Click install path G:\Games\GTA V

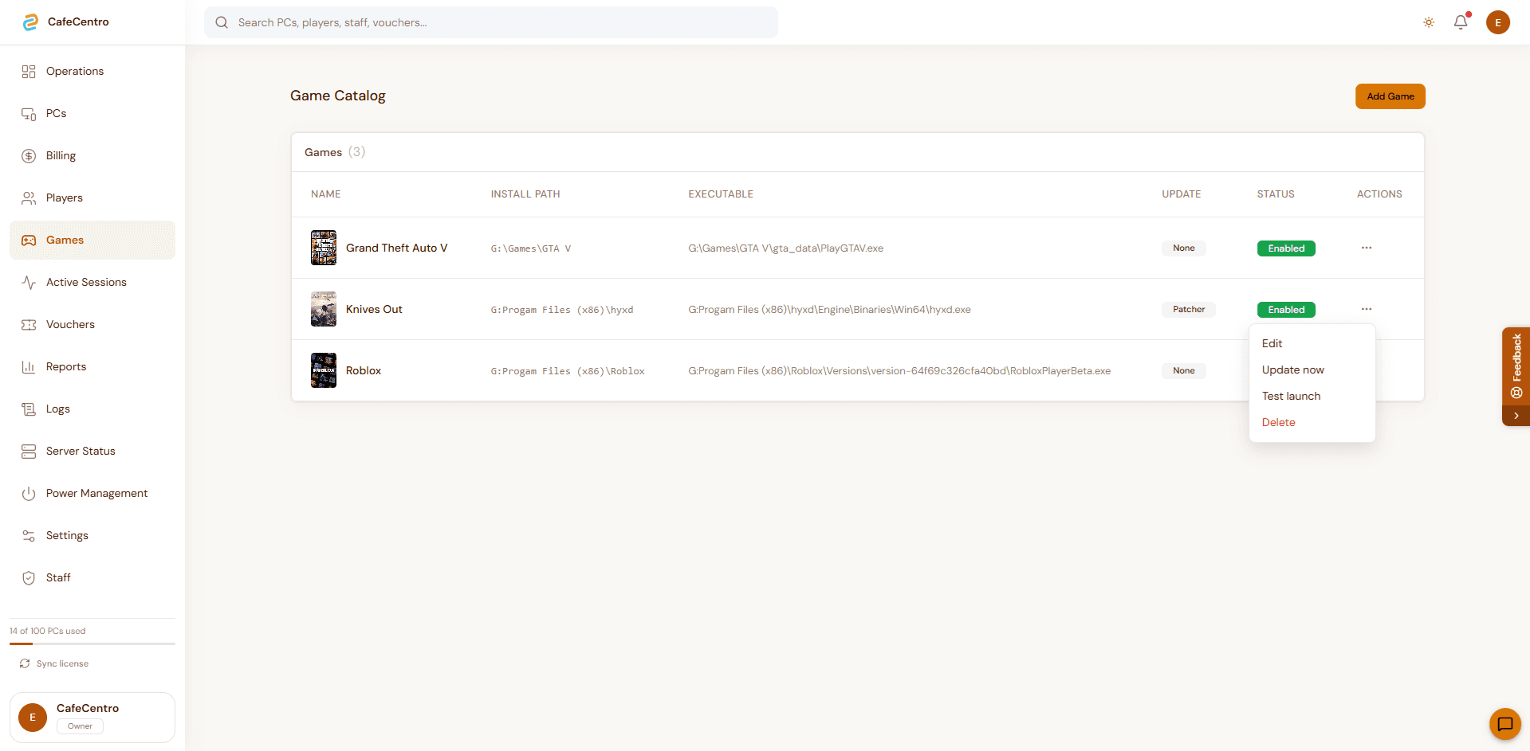[531, 248]
